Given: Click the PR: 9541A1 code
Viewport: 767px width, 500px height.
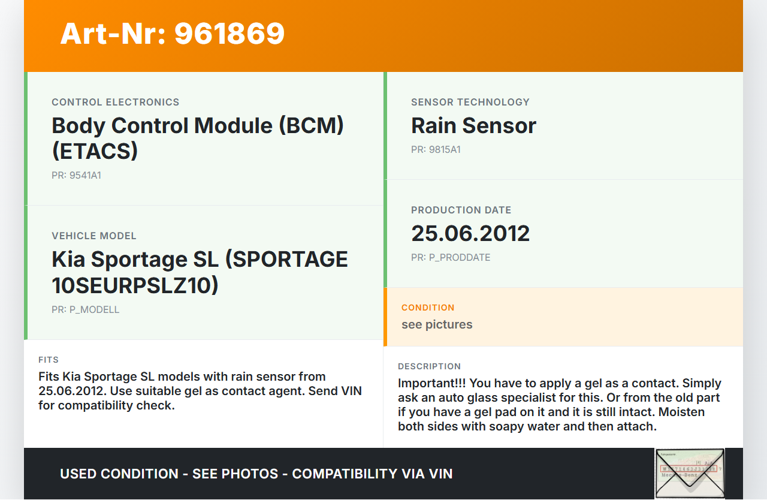Looking at the screenshot, I should pyautogui.click(x=76, y=176).
